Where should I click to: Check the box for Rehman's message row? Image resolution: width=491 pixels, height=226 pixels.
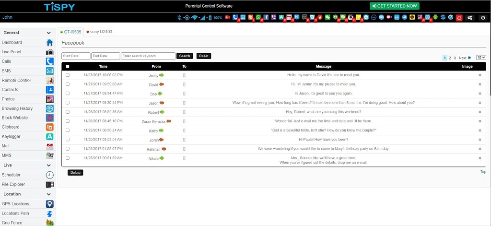[68, 149]
